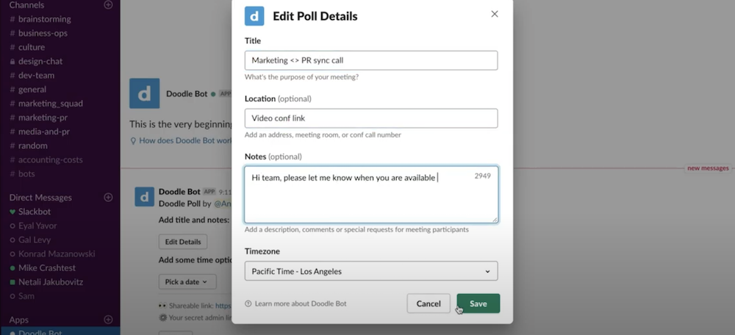Click the Direct Messages section header

[40, 198]
